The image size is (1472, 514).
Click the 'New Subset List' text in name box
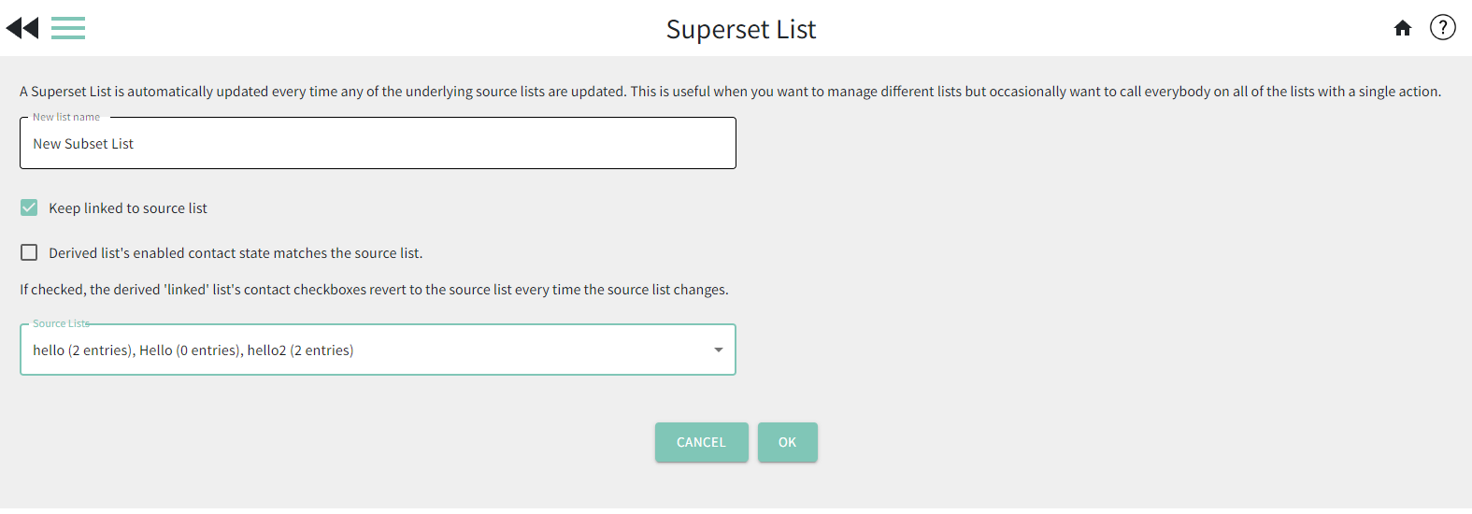[83, 144]
